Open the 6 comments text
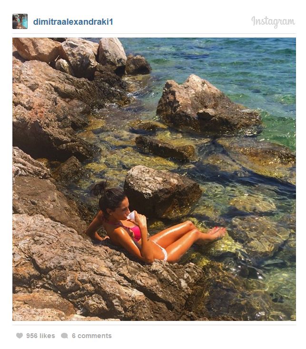Image resolution: width=306 pixels, height=349 pixels. (x=91, y=336)
